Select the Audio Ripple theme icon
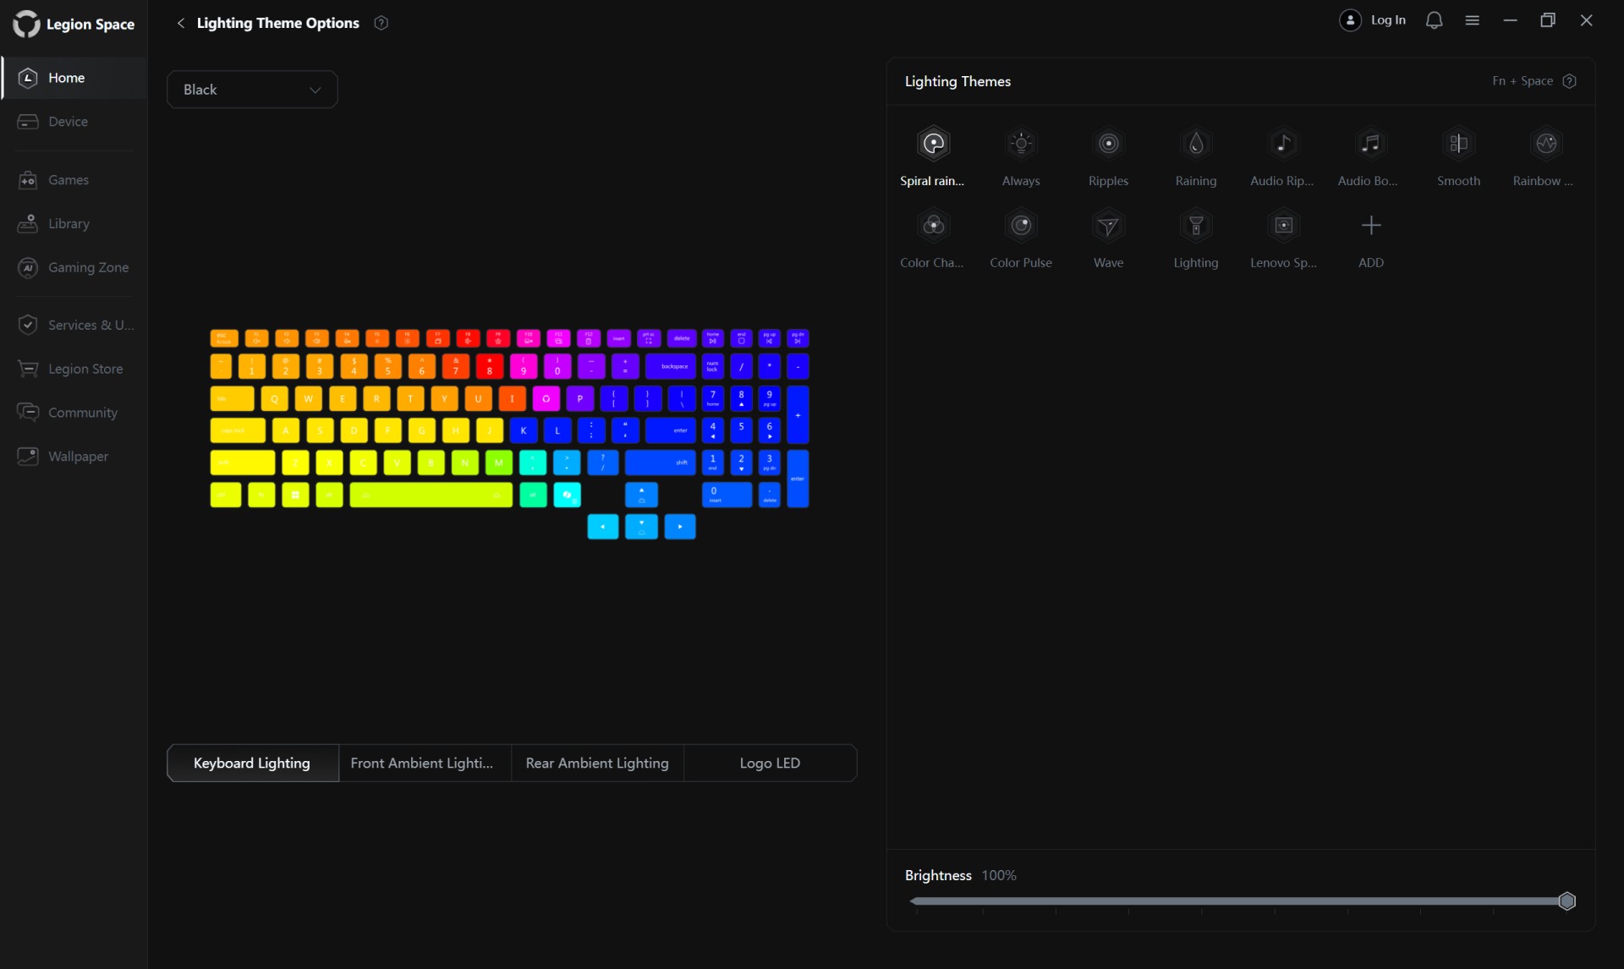1624x969 pixels. 1282,144
